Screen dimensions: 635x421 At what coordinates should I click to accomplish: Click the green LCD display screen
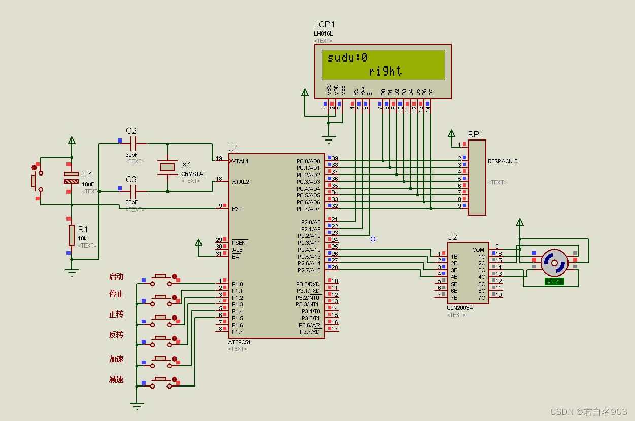pyautogui.click(x=383, y=64)
